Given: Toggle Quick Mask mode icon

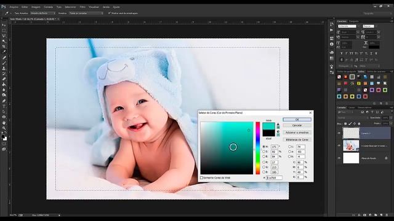Looking at the screenshot, I should pyautogui.click(x=4, y=144).
